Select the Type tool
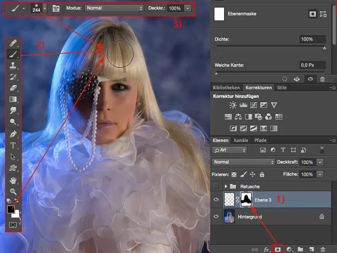Image resolution: width=337 pixels, height=253 pixels. [x=13, y=145]
